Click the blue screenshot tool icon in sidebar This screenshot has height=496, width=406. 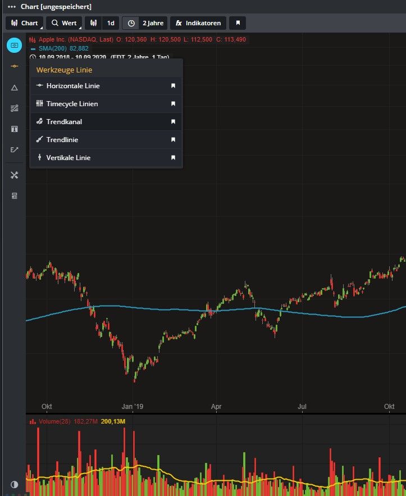(x=15, y=45)
